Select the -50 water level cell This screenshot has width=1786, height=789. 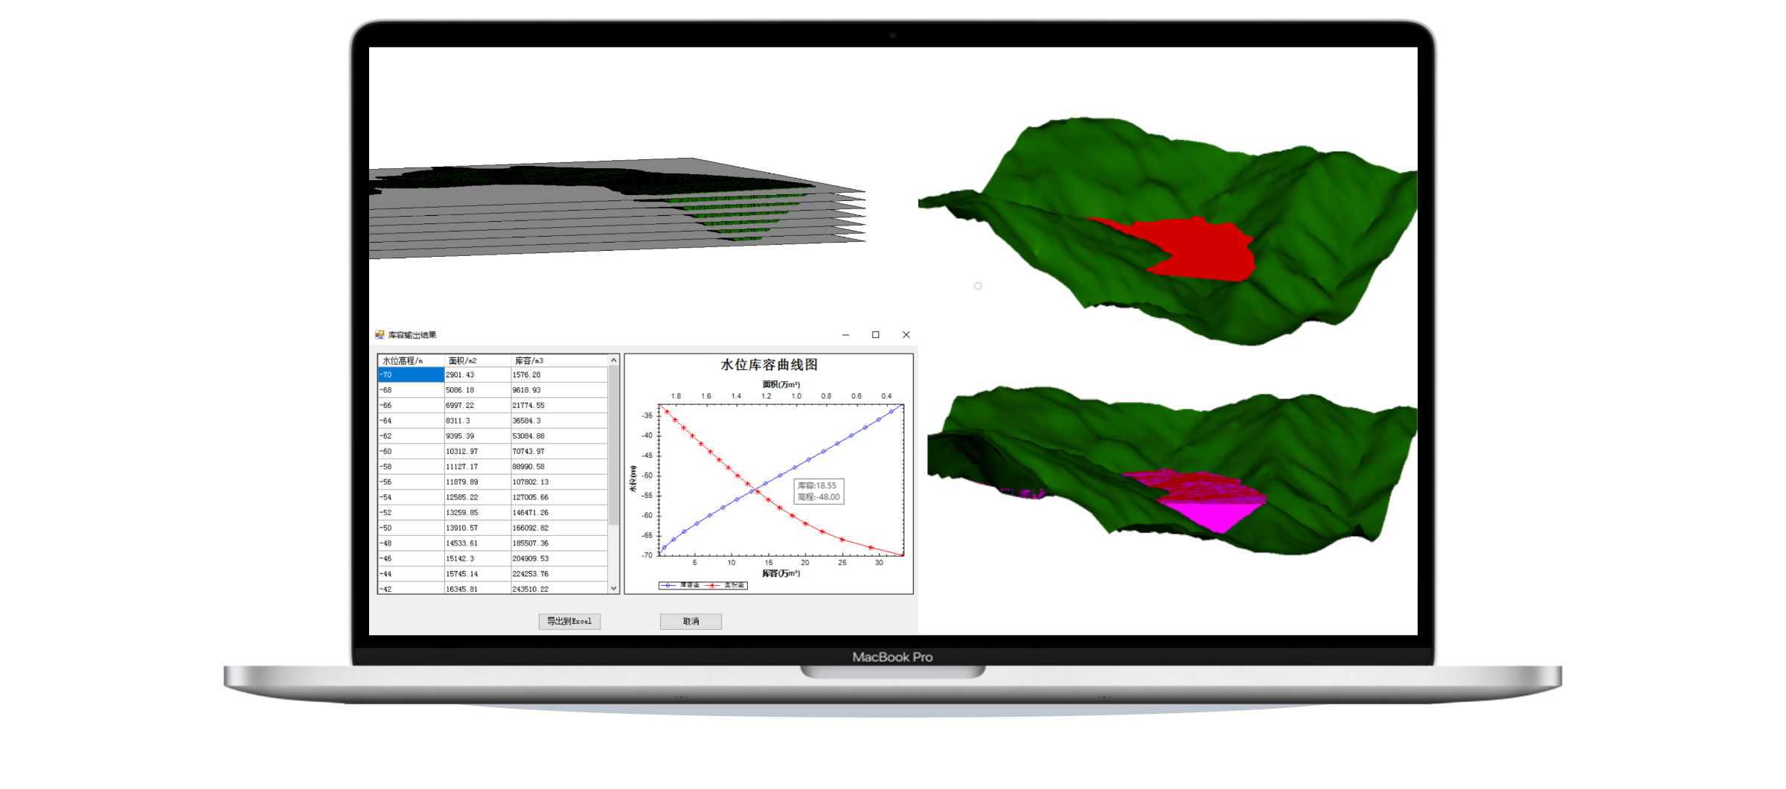point(411,528)
